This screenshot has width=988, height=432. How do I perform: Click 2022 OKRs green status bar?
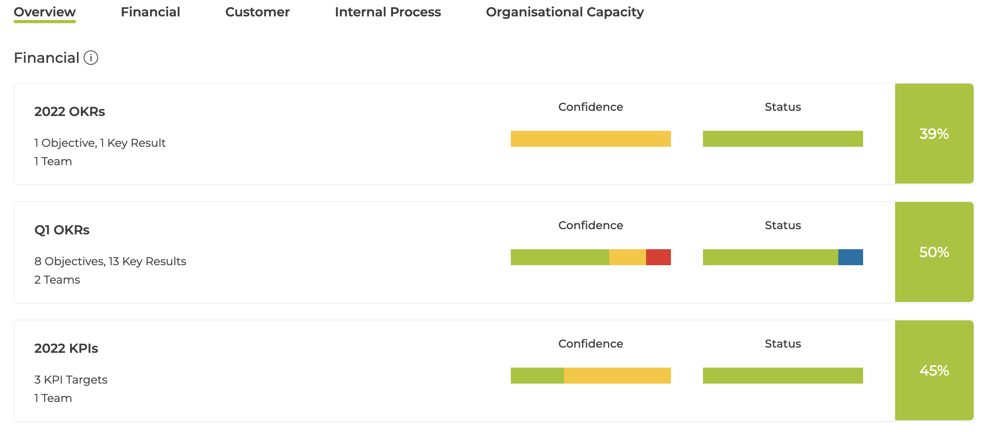783,139
